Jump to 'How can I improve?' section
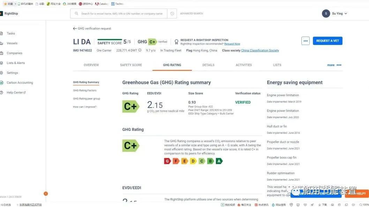 tap(84, 107)
